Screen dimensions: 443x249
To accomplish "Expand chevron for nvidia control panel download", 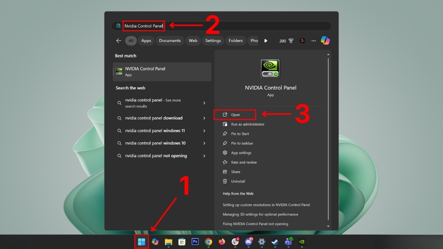I will (x=204, y=118).
